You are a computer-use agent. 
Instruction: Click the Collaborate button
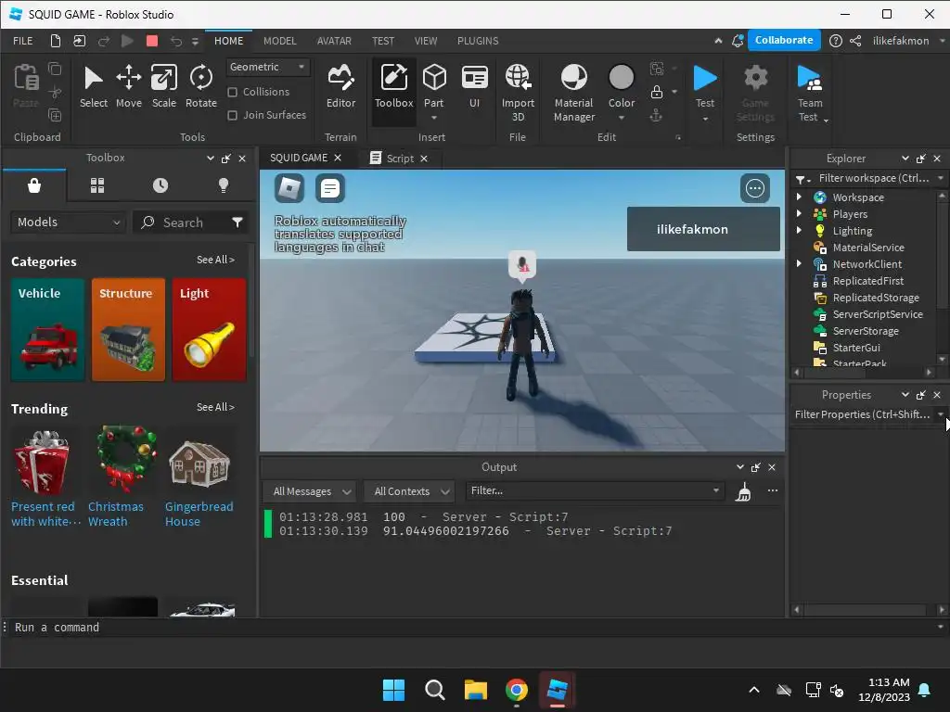(784, 40)
